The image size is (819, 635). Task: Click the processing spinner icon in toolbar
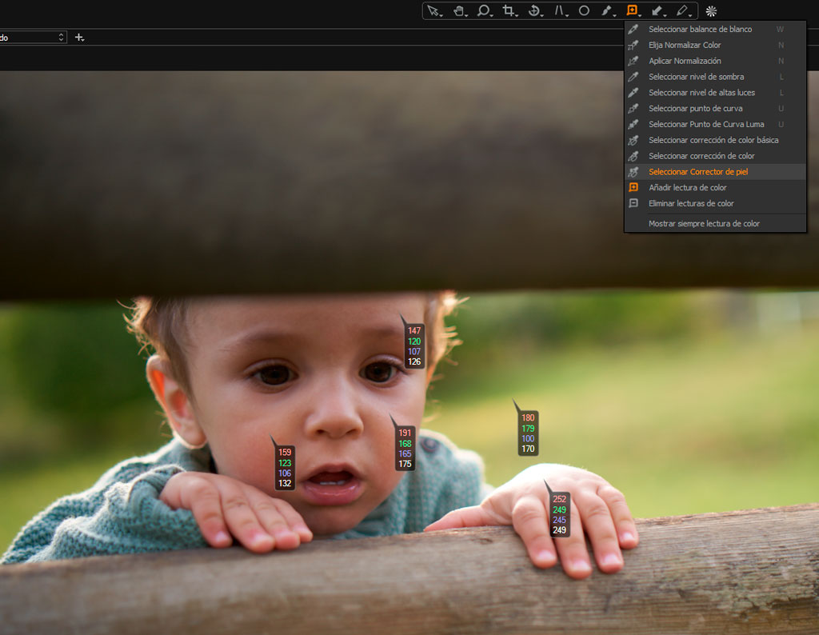point(711,11)
